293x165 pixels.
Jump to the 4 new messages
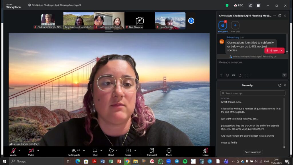272,50
